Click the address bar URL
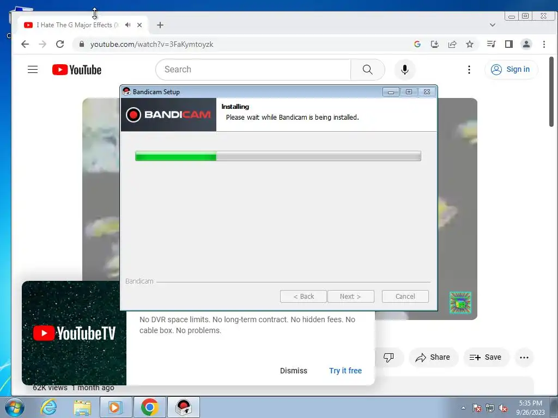The width and height of the screenshot is (558, 418). (151, 44)
